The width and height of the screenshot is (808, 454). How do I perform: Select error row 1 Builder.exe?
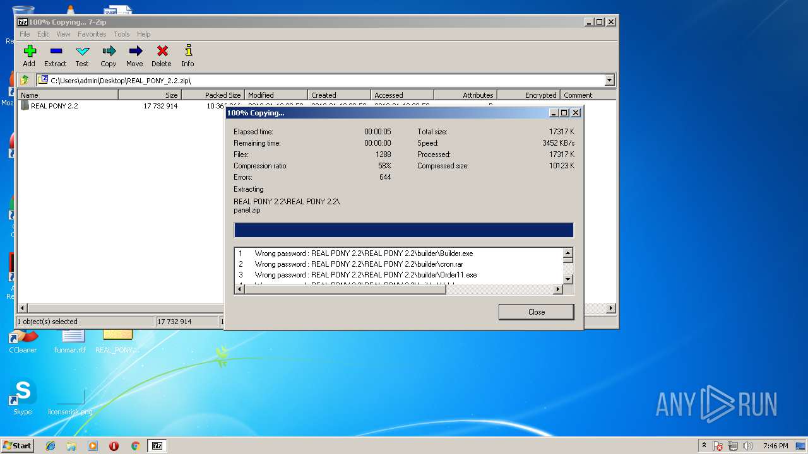pos(398,253)
